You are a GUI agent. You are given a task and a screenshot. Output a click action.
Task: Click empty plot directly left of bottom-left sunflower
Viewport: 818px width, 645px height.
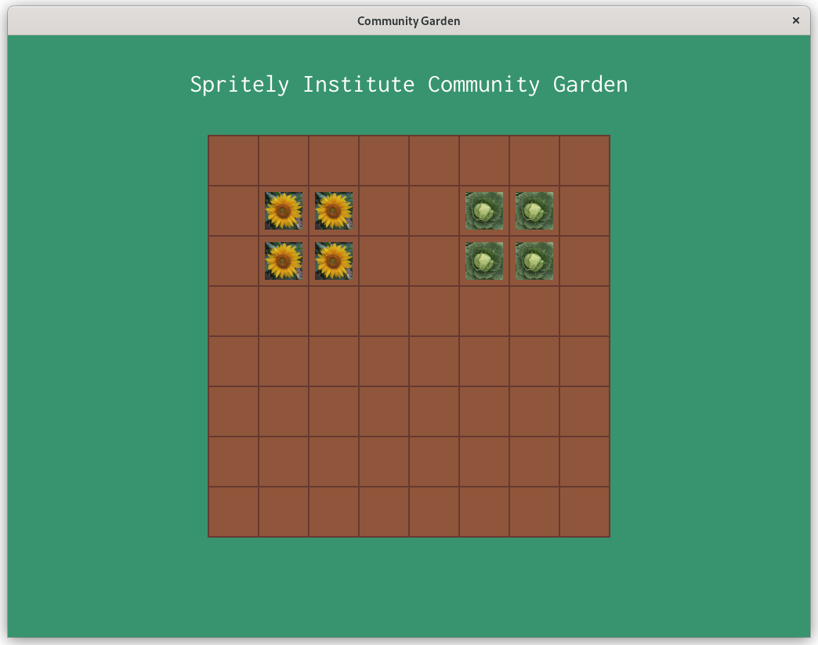pyautogui.click(x=233, y=261)
